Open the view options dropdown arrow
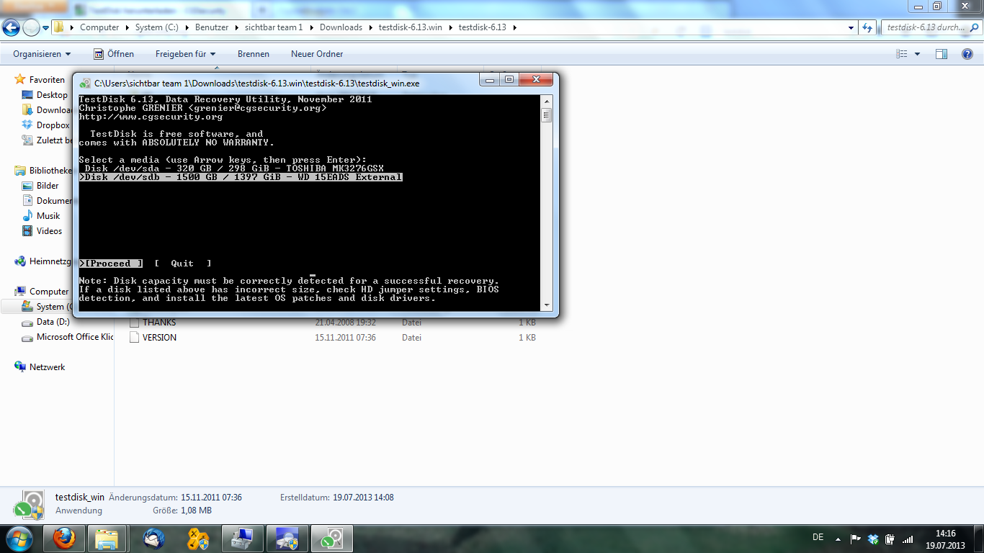This screenshot has width=984, height=553. coord(917,54)
